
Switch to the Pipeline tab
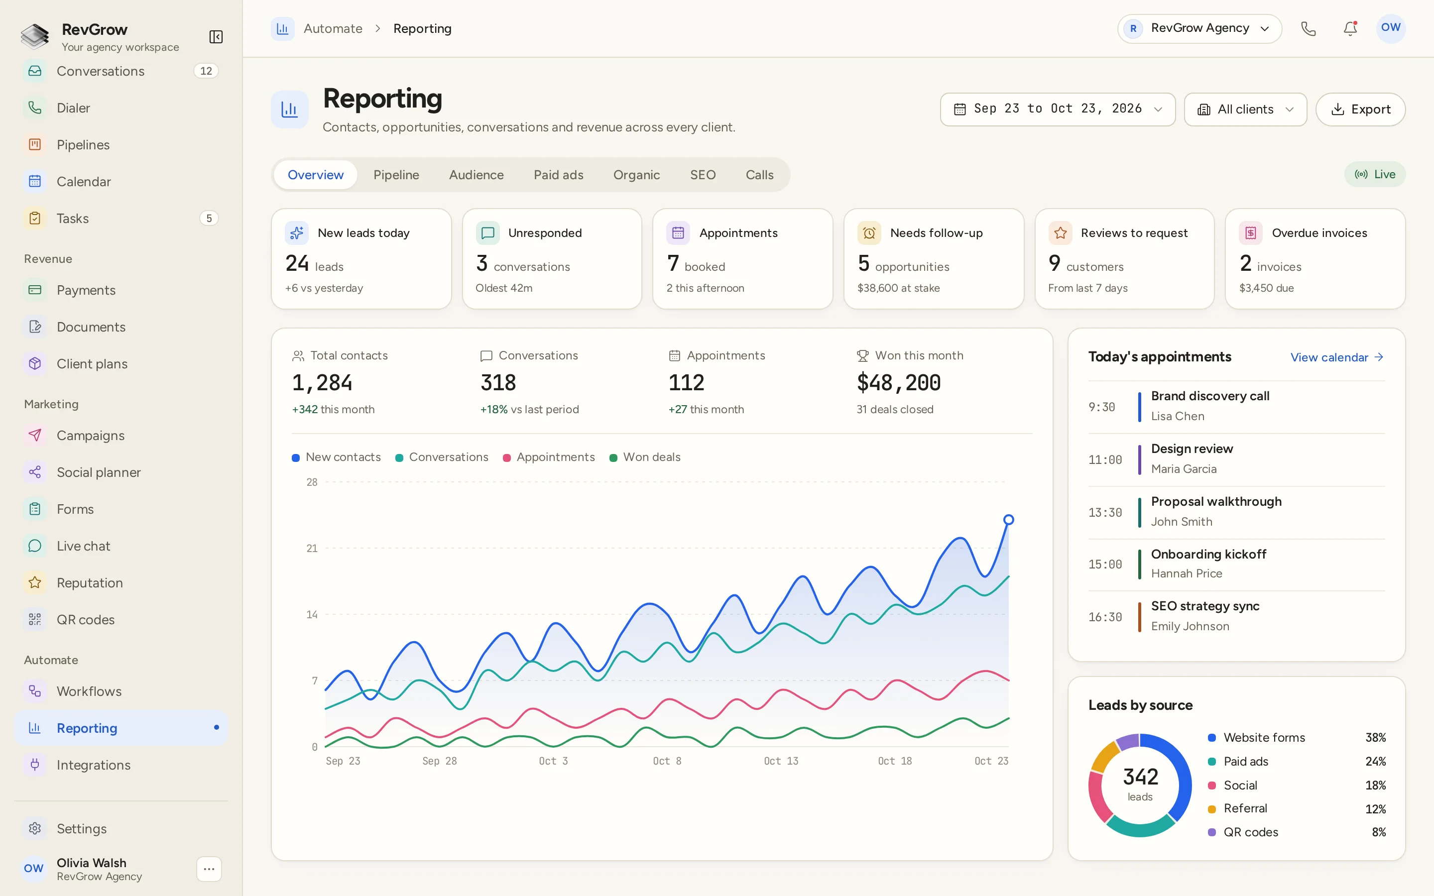[x=396, y=175]
